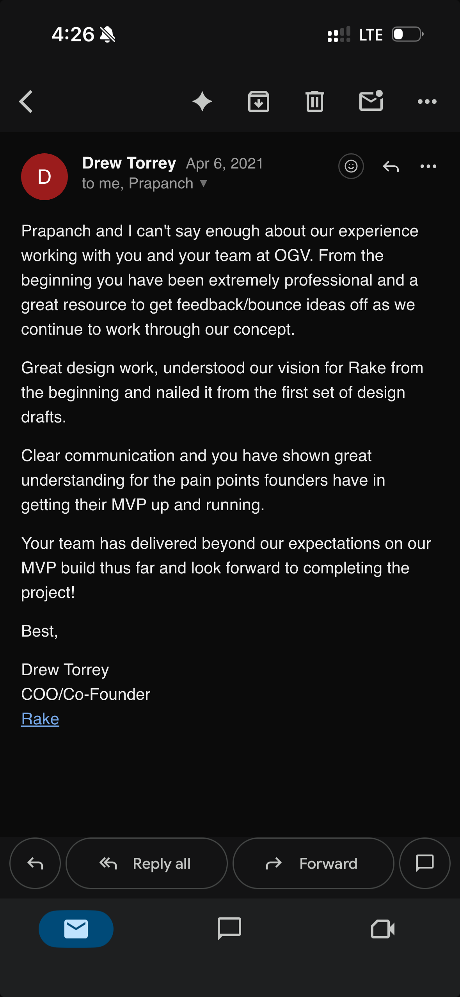
Task: Tap the bottom round reply button
Action: coord(35,863)
